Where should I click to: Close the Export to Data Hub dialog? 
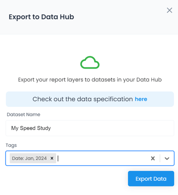coord(169,10)
